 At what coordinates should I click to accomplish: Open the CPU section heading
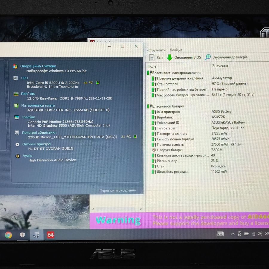[24, 78]
